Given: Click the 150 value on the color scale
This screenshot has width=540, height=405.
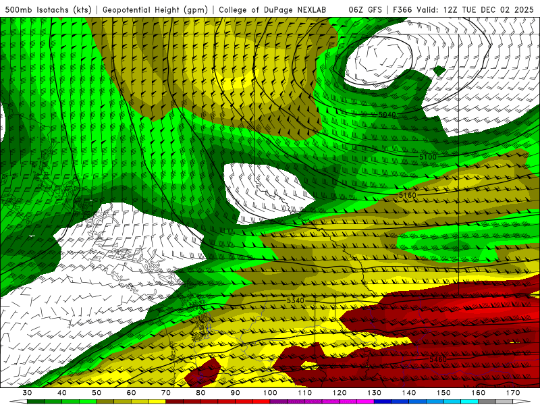Looking at the screenshot, I should tap(443, 393).
